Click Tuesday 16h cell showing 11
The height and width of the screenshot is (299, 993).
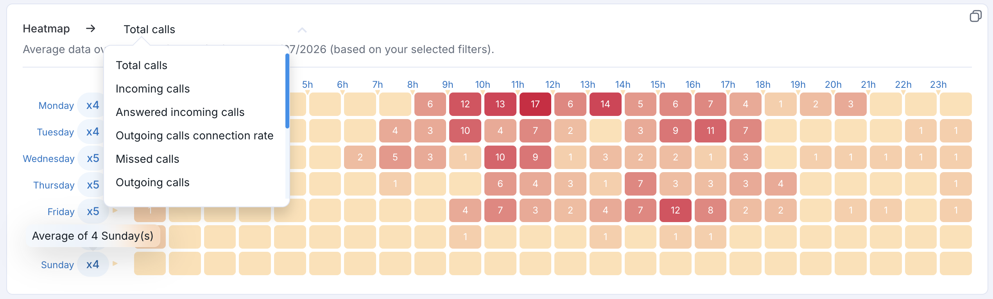710,131
